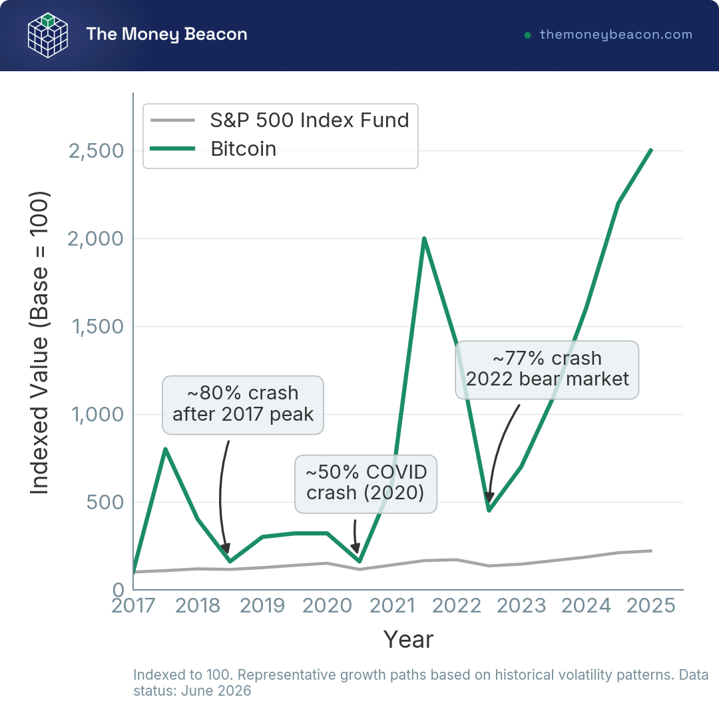Click the gray S&P 500 legend line swatch
This screenshot has height=719, width=719.
click(173, 120)
